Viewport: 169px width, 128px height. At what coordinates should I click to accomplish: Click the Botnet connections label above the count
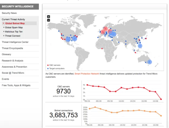[63, 111]
